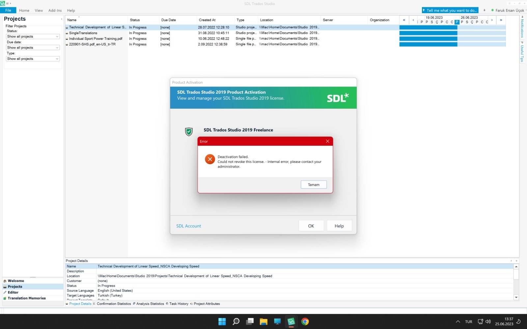Sort by Created At column header
Screen dimensions: 527x329
(x=215, y=20)
